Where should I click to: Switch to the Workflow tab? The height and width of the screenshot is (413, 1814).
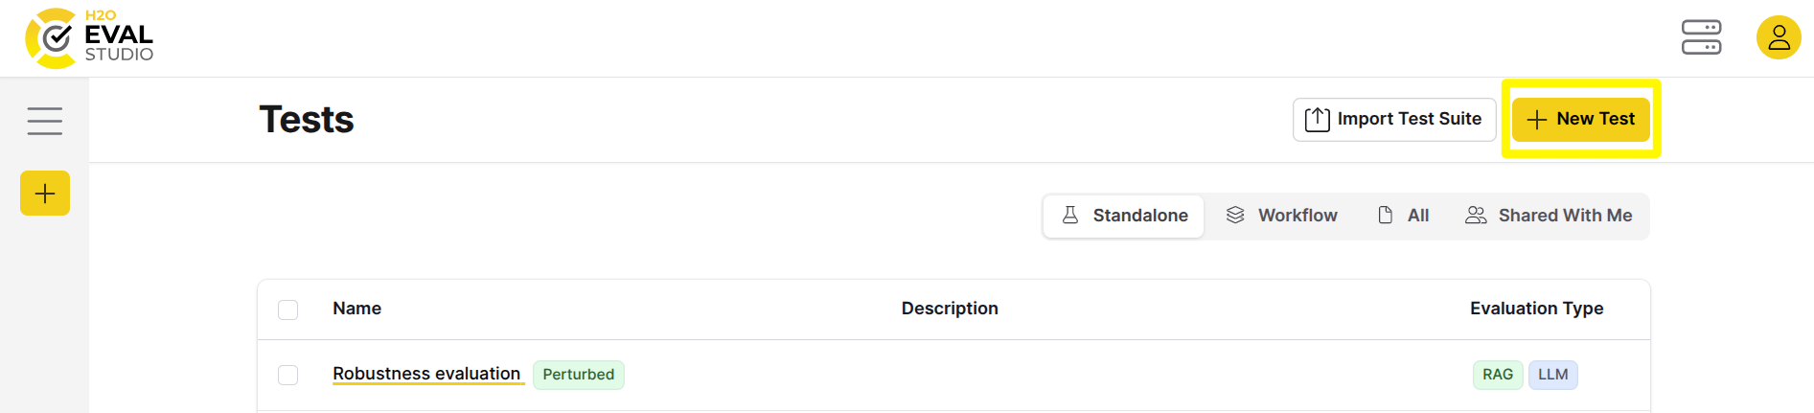click(x=1281, y=216)
